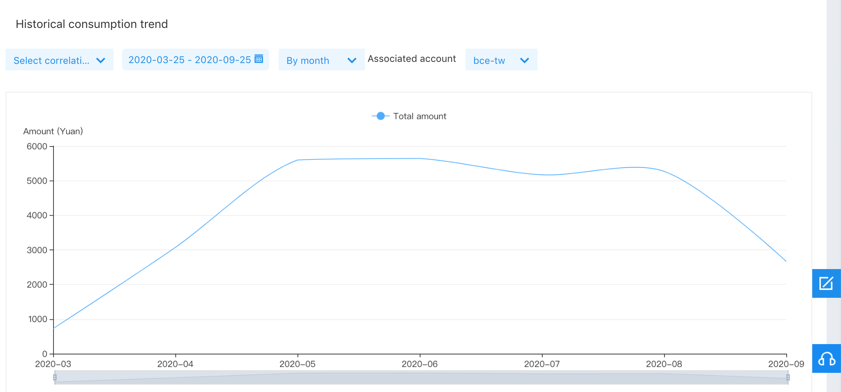This screenshot has width=841, height=392.
Task: Click the Historical consumption trend heading
Action: tap(92, 24)
